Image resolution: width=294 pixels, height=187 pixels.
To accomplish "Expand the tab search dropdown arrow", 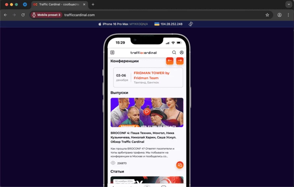I will point(289,4).
